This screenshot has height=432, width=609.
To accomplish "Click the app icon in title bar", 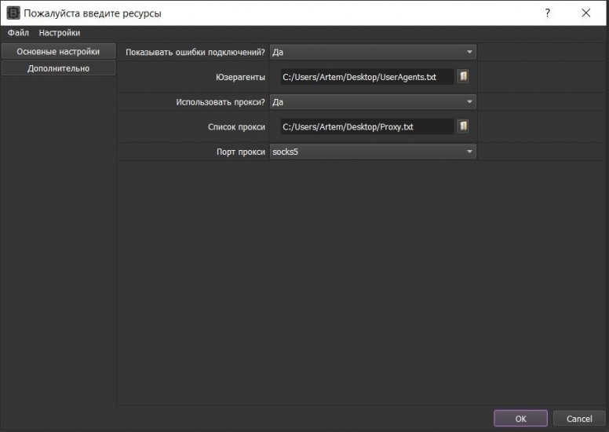I will click(x=13, y=13).
